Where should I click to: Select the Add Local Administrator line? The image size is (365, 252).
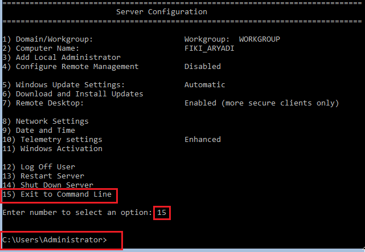coord(61,58)
